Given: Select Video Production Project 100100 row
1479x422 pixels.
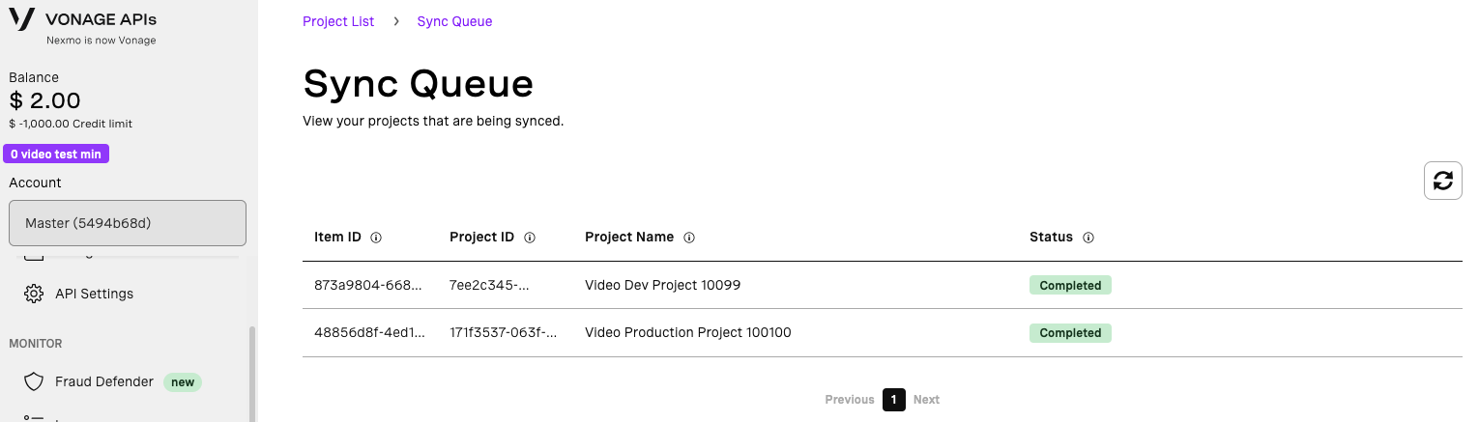Looking at the screenshot, I should point(688,333).
